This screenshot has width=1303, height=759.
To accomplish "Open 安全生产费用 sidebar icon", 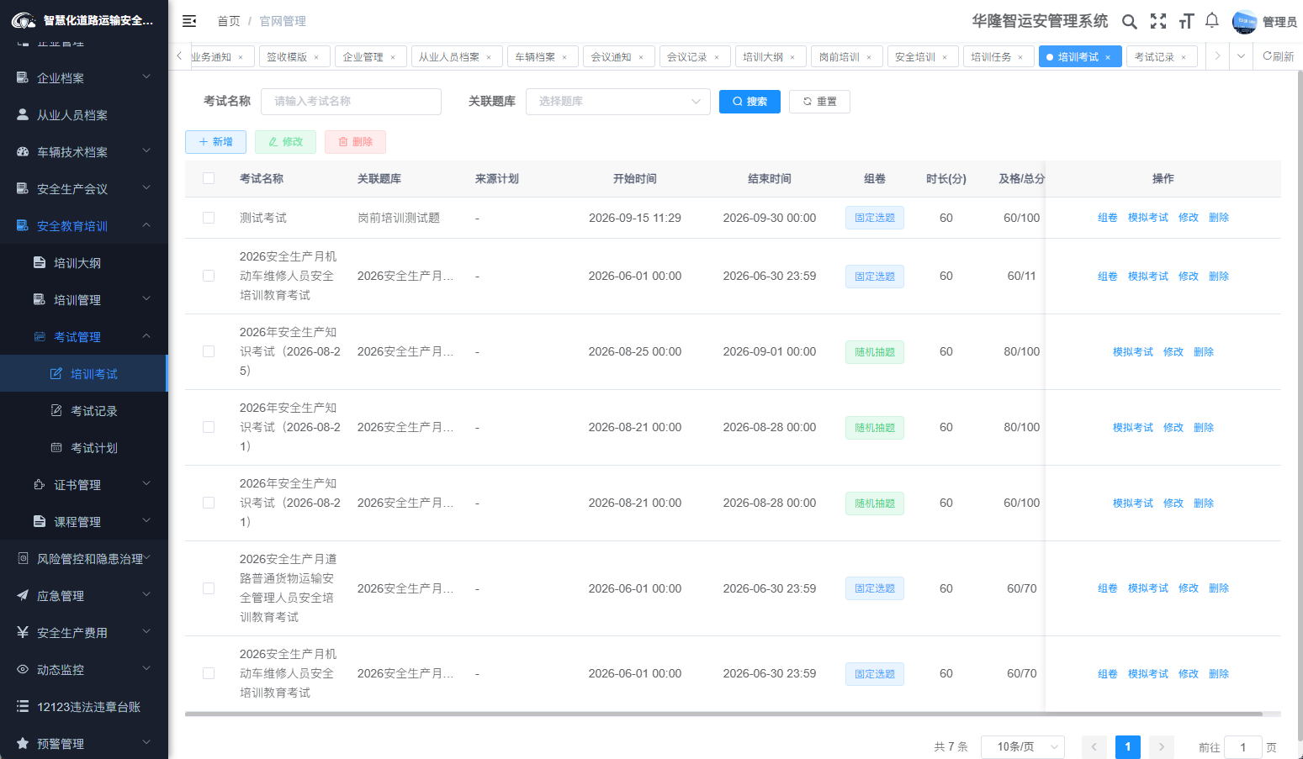I will point(23,632).
